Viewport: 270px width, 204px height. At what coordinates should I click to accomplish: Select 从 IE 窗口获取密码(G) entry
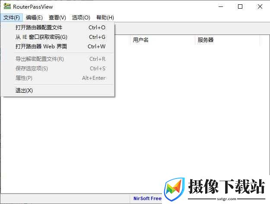point(58,37)
